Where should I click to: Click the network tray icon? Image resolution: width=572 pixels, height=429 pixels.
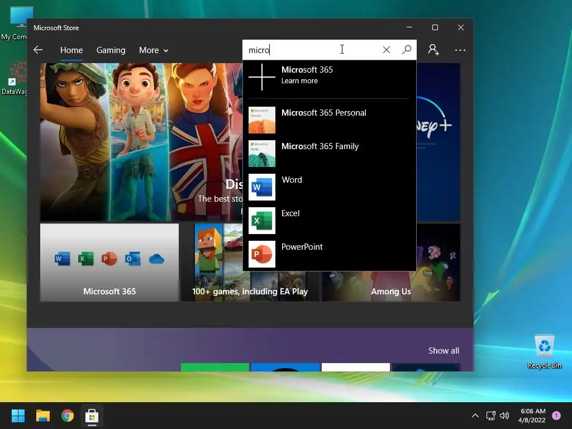tap(490, 416)
